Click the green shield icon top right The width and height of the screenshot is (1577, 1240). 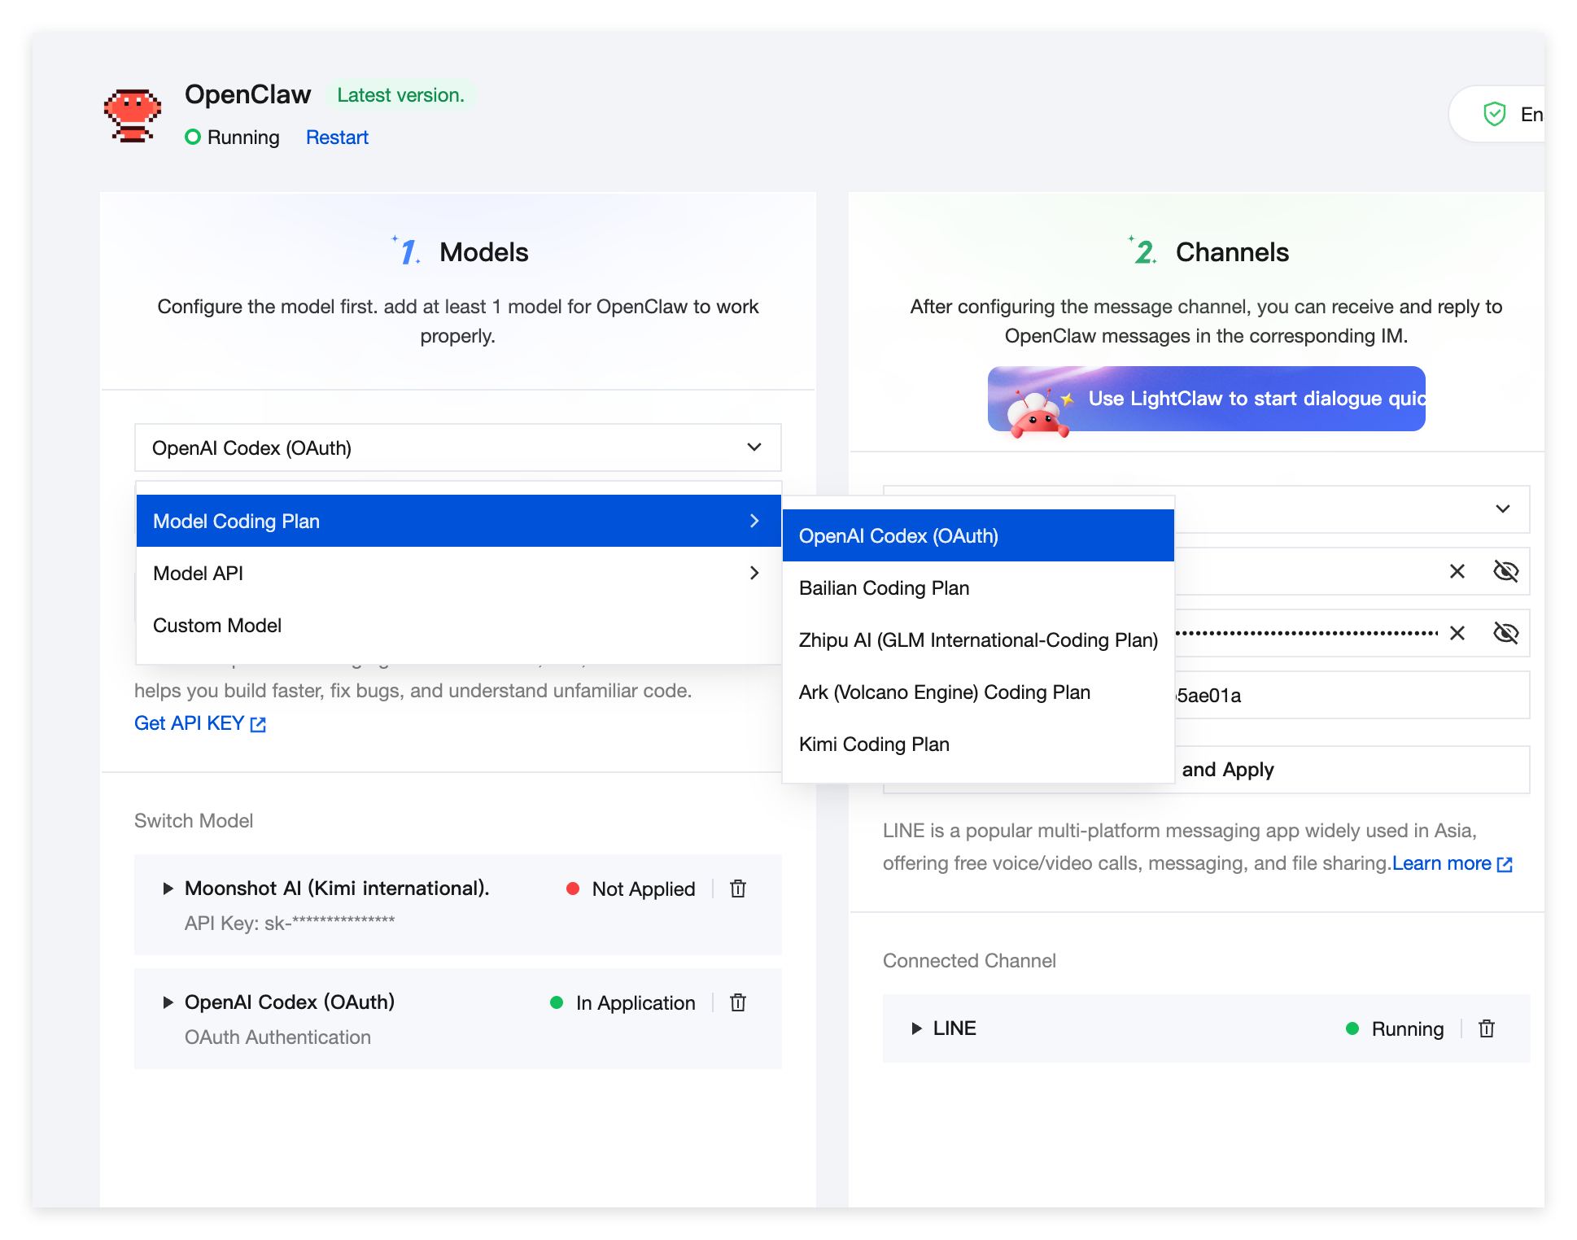(x=1494, y=115)
